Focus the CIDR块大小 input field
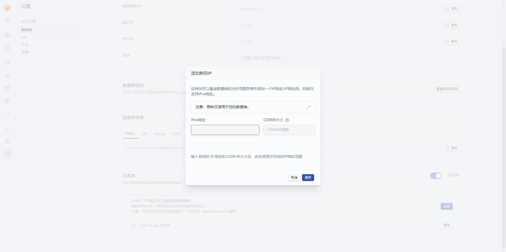 click(x=289, y=130)
